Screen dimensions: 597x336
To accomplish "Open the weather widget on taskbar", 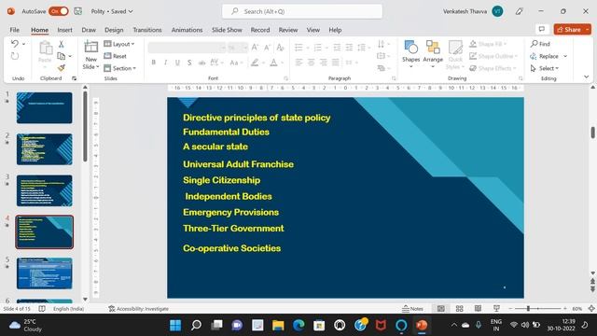I will (25, 326).
